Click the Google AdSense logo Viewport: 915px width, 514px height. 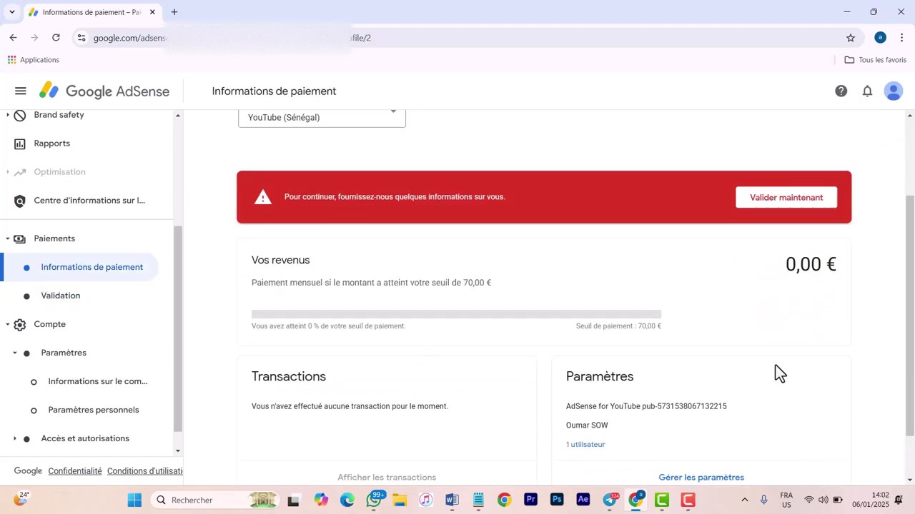pos(104,91)
